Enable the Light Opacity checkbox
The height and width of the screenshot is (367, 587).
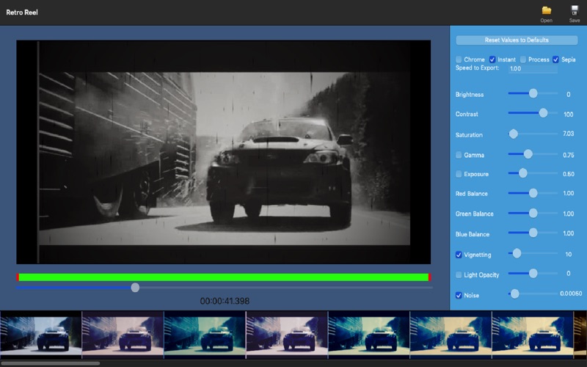459,275
